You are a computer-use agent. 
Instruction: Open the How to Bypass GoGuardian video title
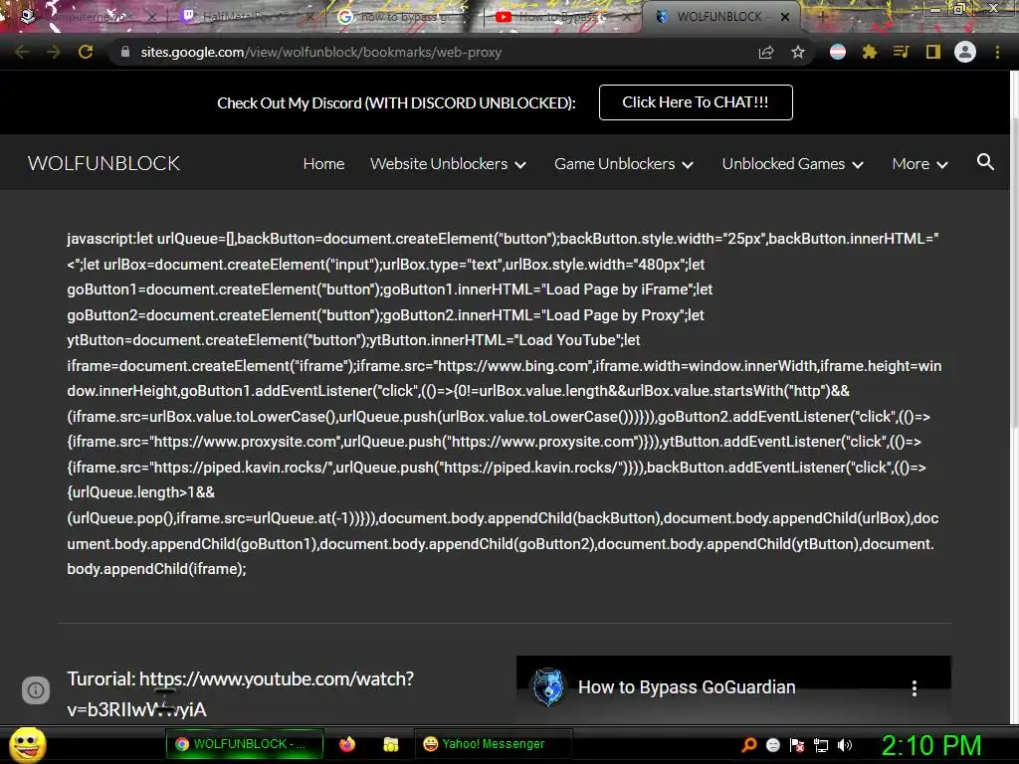(687, 687)
